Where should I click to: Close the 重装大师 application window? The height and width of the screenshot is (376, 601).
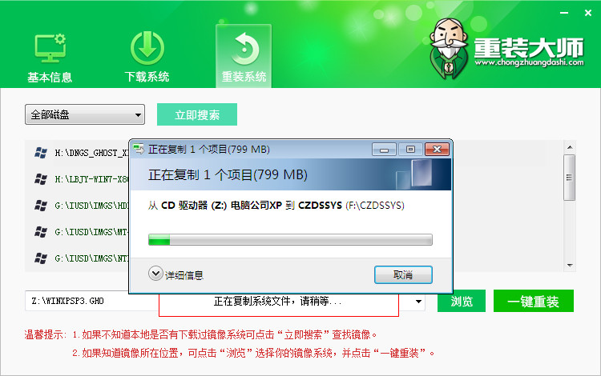coord(588,13)
